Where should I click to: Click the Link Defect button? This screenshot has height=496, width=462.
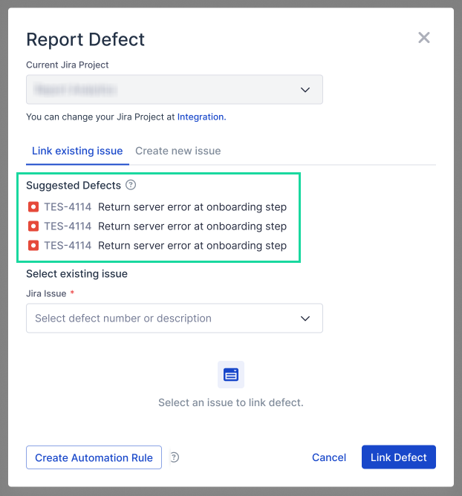(399, 457)
